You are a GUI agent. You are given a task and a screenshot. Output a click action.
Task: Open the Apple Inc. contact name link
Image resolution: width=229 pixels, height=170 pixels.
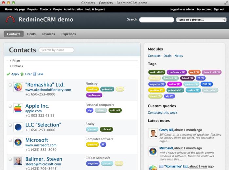pyautogui.click(x=37, y=106)
